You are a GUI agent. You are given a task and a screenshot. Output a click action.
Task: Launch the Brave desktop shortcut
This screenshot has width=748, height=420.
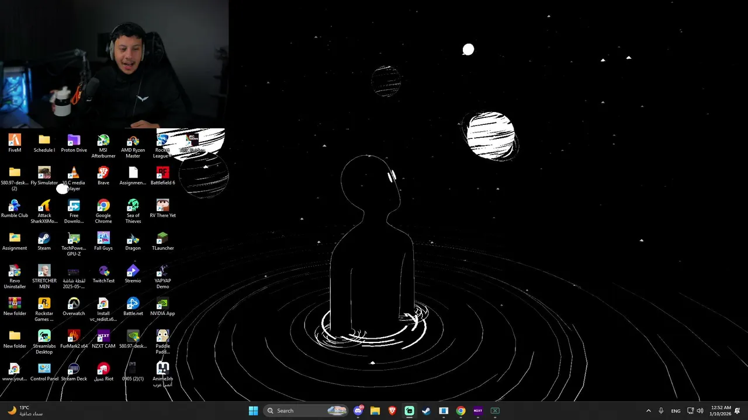[x=103, y=176]
